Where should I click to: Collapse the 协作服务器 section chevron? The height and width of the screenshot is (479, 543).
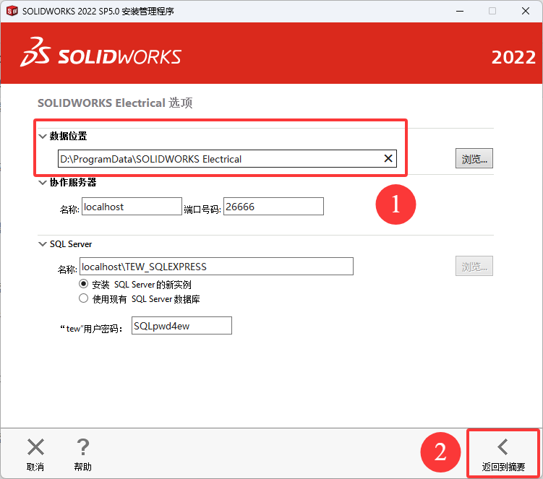coord(42,182)
